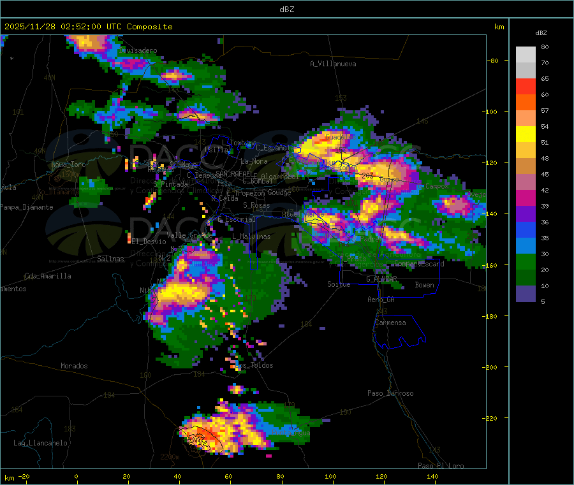The height and width of the screenshot is (485, 574).
Task: Click the 65 value on the color scale
Action: tap(545, 78)
